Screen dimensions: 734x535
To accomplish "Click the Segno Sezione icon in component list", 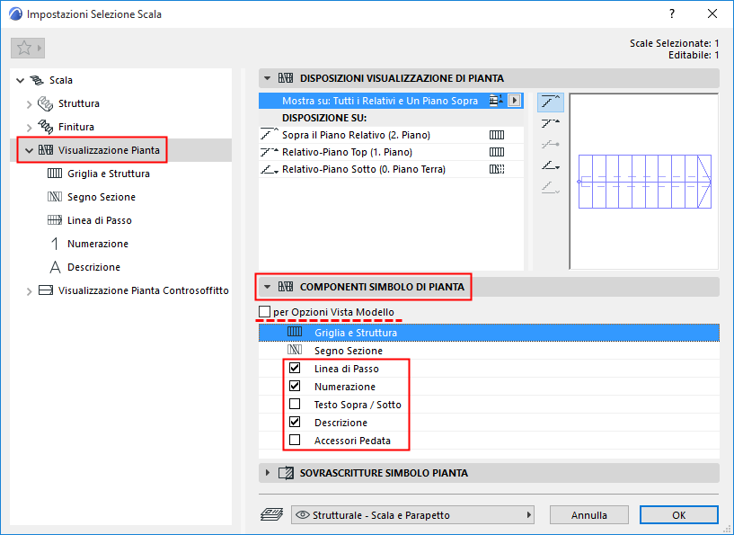I will (x=295, y=350).
